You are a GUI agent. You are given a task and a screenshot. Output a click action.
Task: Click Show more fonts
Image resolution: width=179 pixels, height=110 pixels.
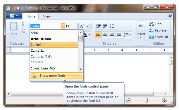[x=56, y=76]
